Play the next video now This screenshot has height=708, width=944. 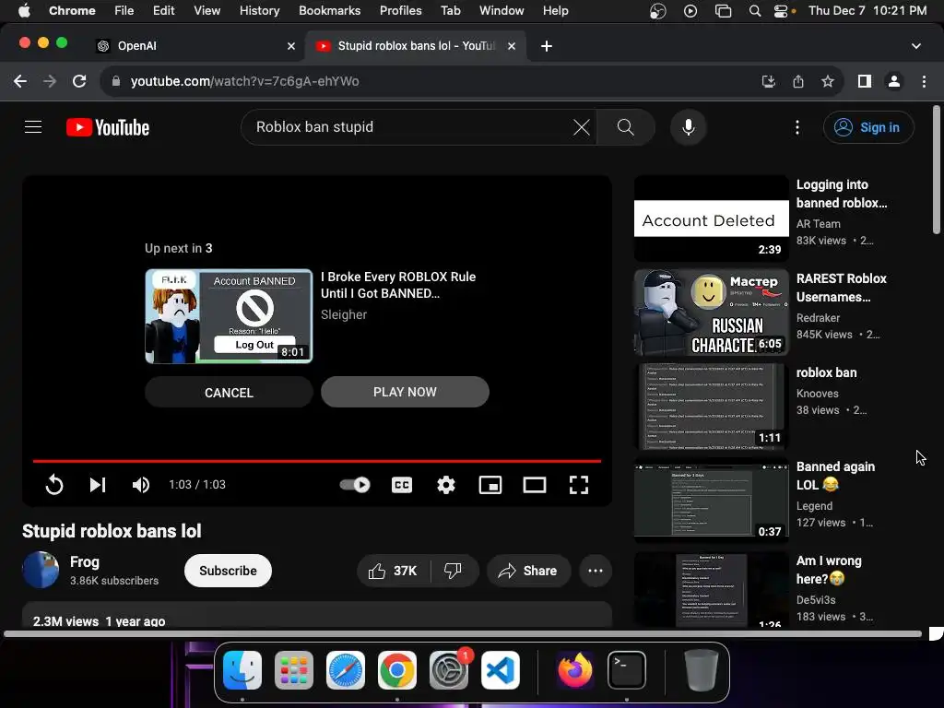[x=405, y=392]
